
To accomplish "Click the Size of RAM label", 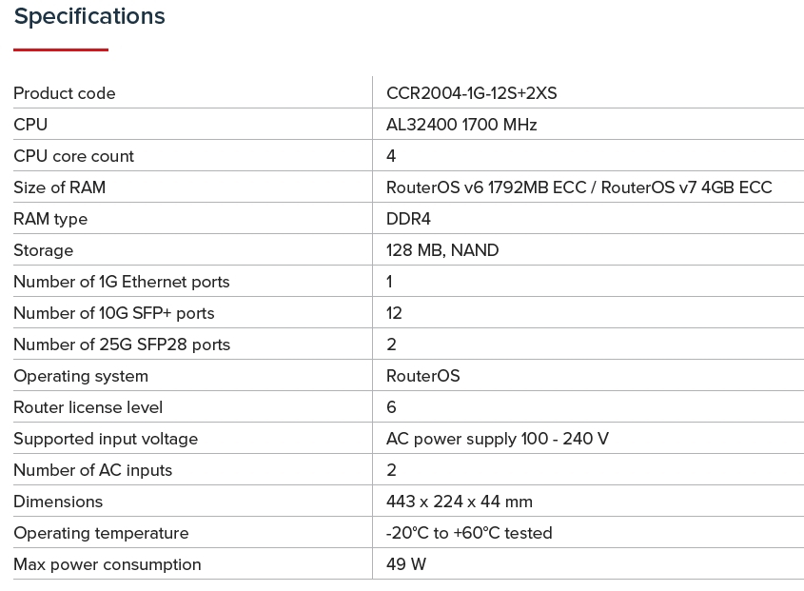I will (59, 187).
